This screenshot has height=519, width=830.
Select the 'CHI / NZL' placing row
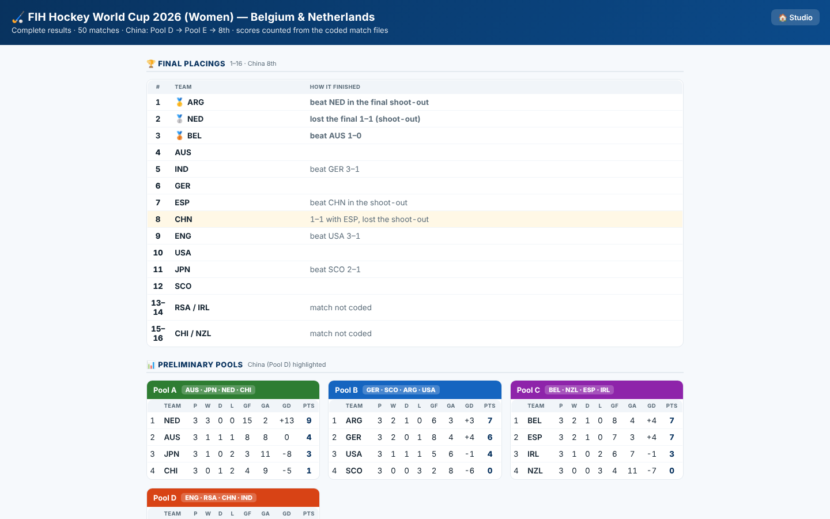pyautogui.click(x=415, y=333)
